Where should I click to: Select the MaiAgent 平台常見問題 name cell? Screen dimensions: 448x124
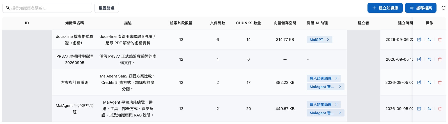point(75,109)
